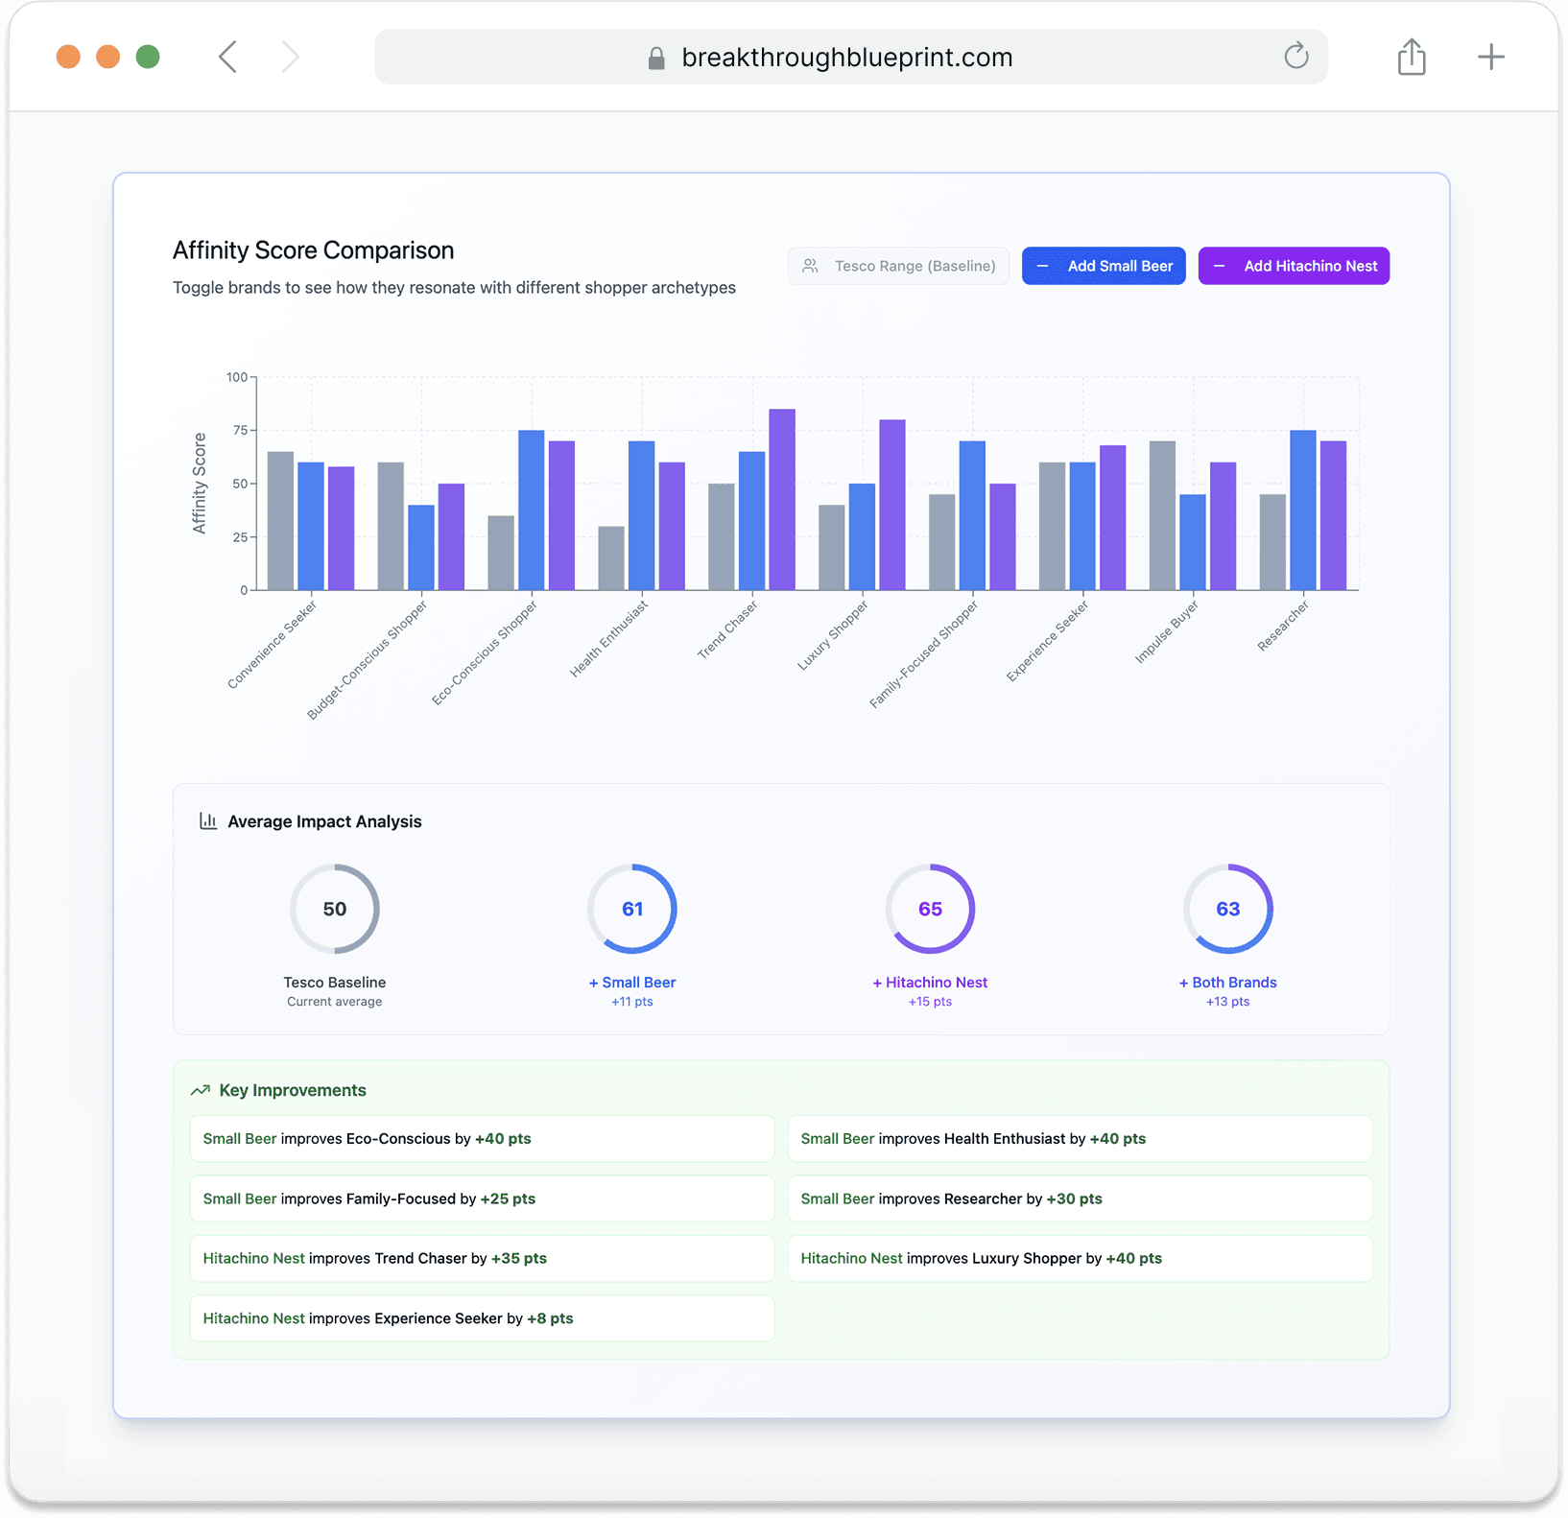Click 'Small Beer improves Family-Focused by +25 pts'

[x=482, y=1198]
